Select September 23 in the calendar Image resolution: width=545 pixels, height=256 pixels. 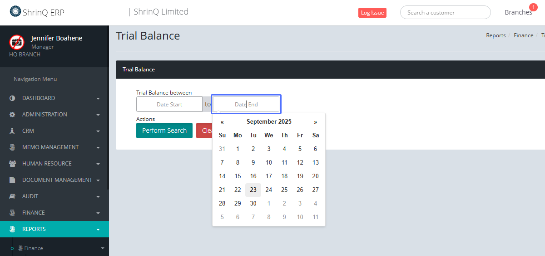click(253, 190)
